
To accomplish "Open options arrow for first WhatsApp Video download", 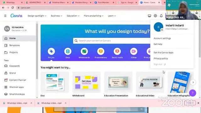I will pyautogui.click(x=31, y=103).
